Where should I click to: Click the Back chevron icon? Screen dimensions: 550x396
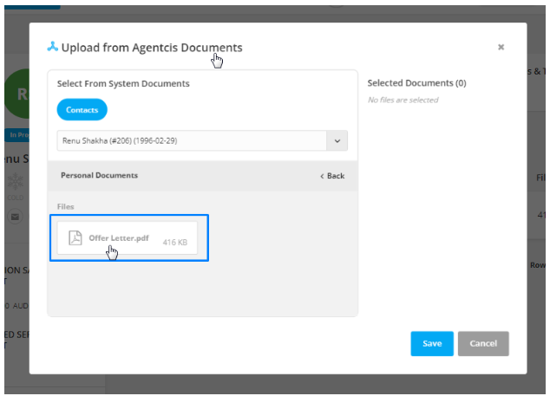322,176
